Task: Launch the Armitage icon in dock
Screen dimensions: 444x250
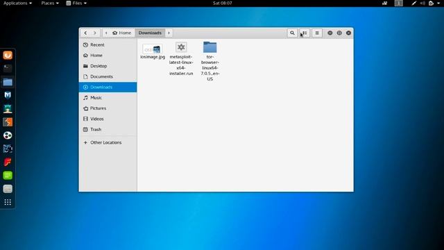Action: pyautogui.click(x=8, y=108)
